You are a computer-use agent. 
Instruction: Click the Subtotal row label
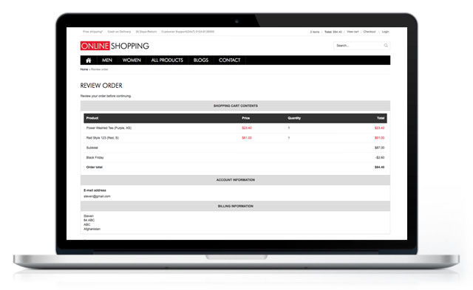92,148
